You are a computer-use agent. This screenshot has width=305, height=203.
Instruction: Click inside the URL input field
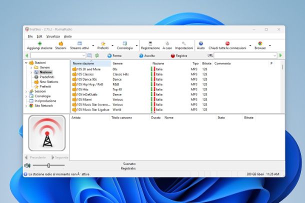243,55
